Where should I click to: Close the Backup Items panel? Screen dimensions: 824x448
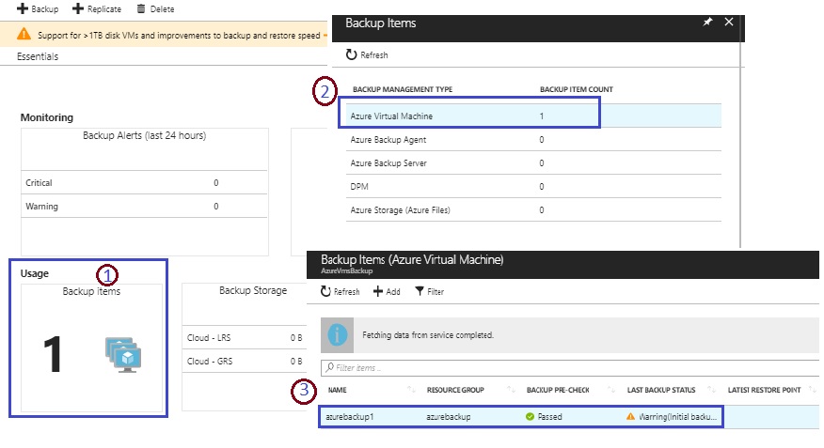click(x=728, y=22)
